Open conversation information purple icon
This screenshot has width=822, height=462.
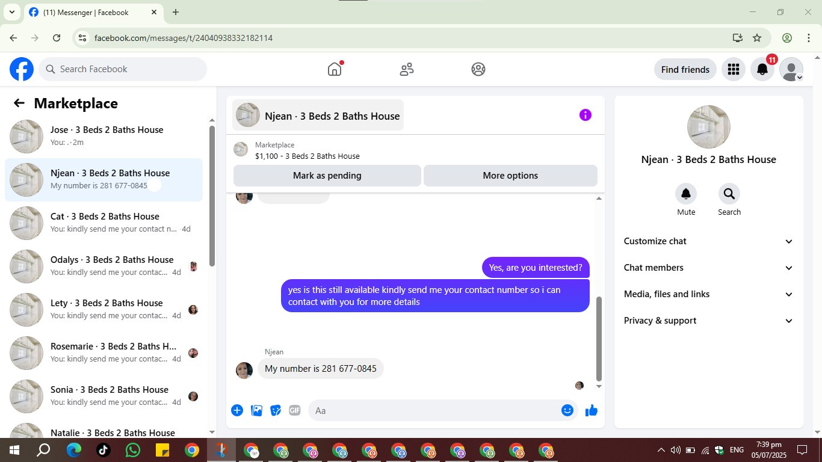(x=586, y=115)
